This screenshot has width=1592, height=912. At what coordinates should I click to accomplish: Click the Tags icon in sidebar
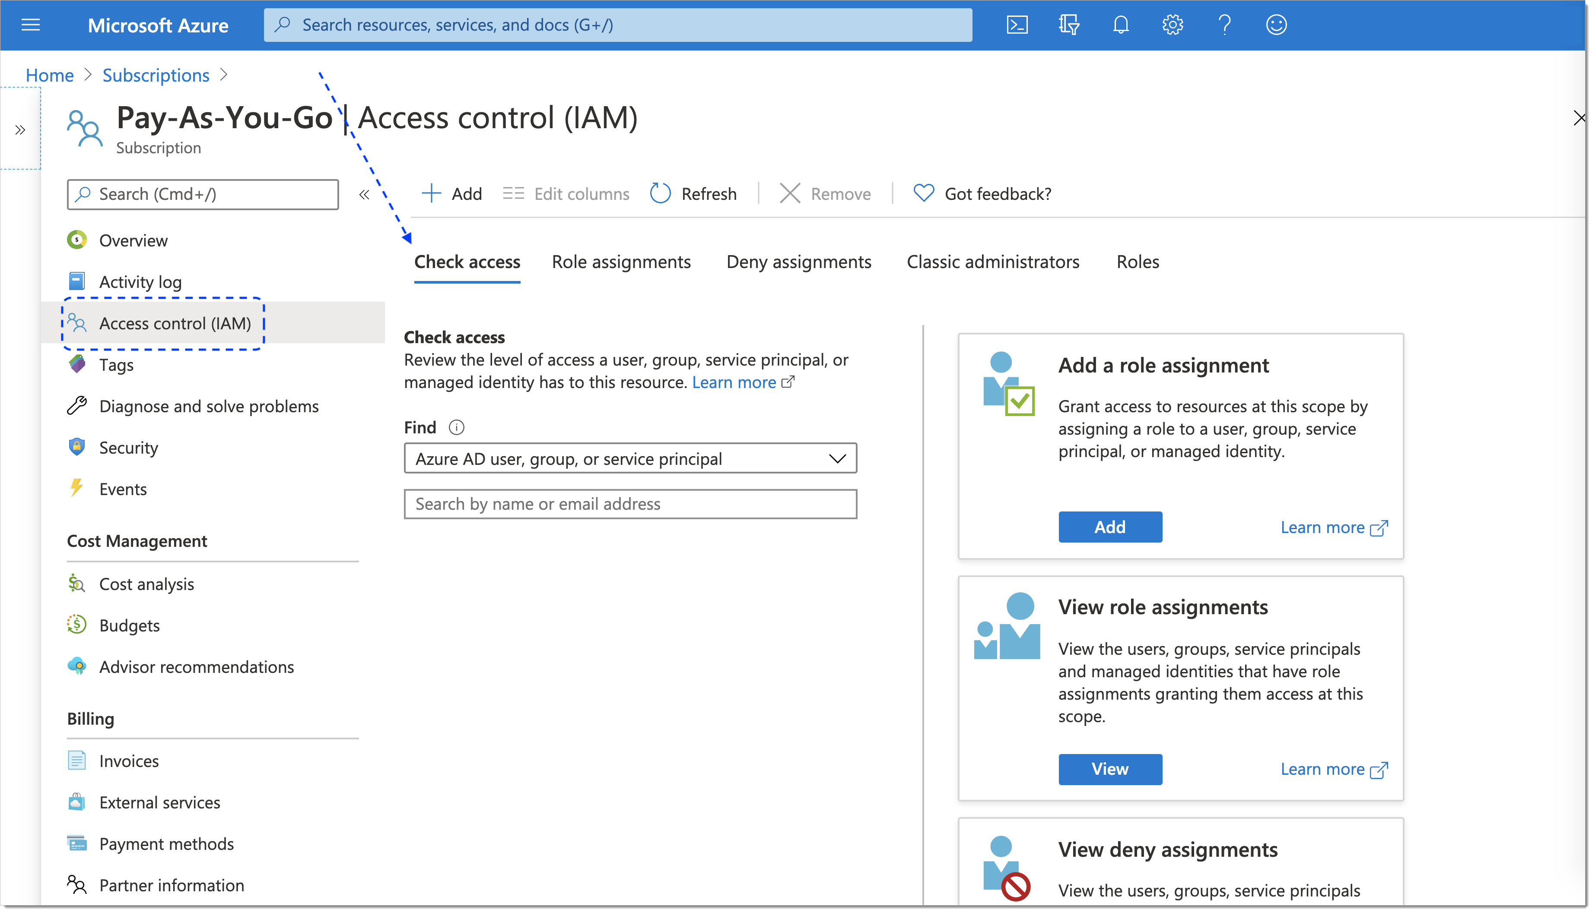point(76,364)
